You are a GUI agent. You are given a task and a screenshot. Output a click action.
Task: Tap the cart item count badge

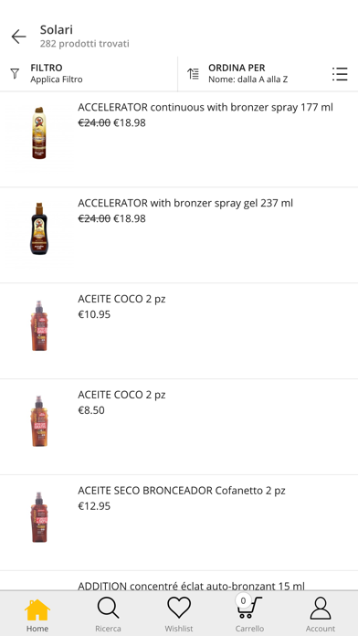tap(243, 600)
